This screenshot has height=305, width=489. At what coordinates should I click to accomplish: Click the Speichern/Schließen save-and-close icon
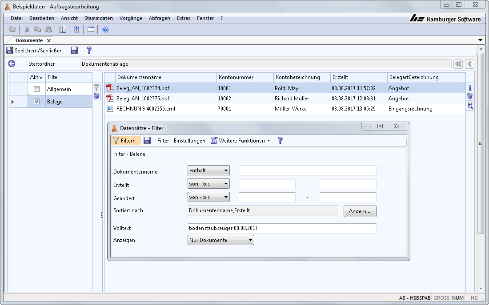[10, 50]
